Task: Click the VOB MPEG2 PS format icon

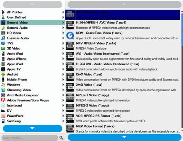Action: [x=70, y=119]
